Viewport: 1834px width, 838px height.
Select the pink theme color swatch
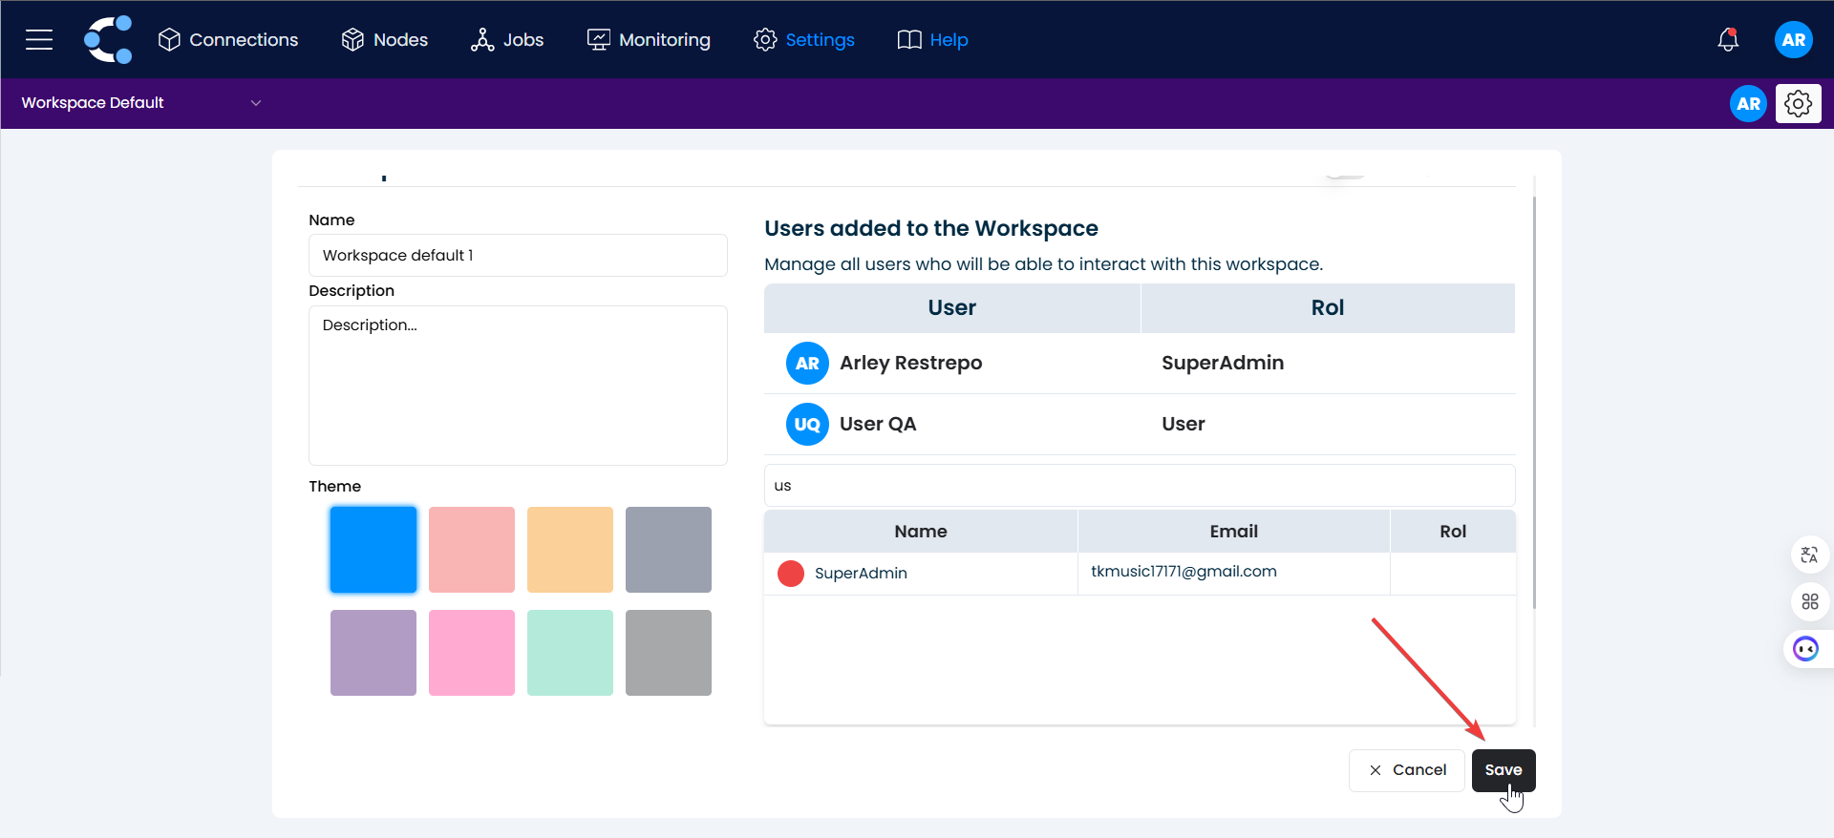click(471, 653)
